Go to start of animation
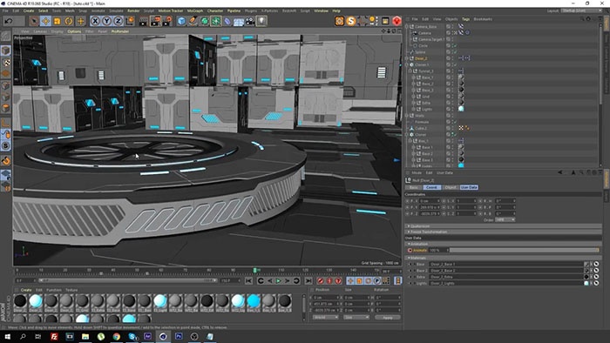The image size is (610, 343). tap(248, 281)
